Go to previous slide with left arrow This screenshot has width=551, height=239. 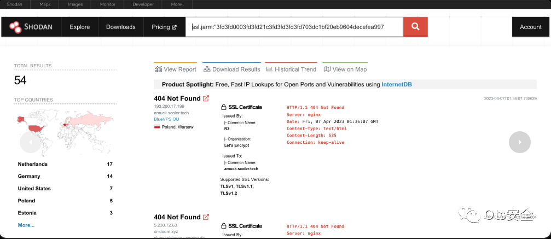pos(30,142)
